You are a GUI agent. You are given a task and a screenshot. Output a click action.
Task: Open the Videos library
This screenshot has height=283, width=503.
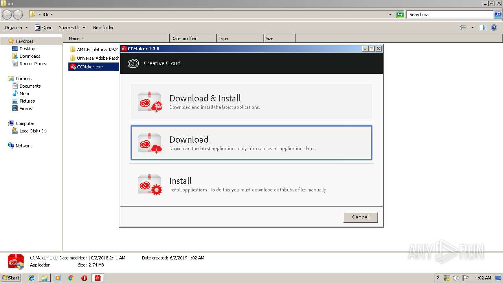26,108
